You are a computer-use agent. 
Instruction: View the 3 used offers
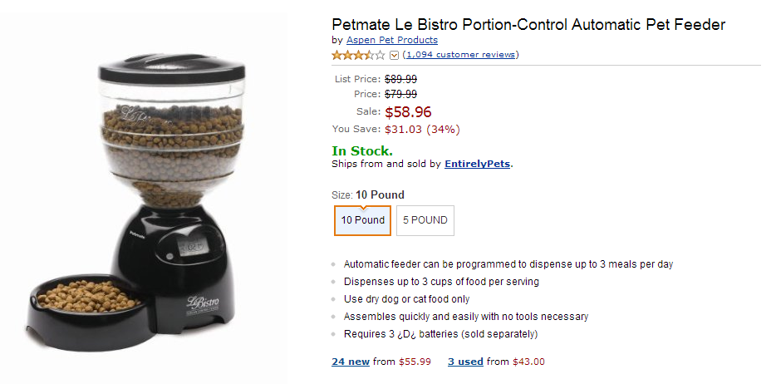click(465, 362)
